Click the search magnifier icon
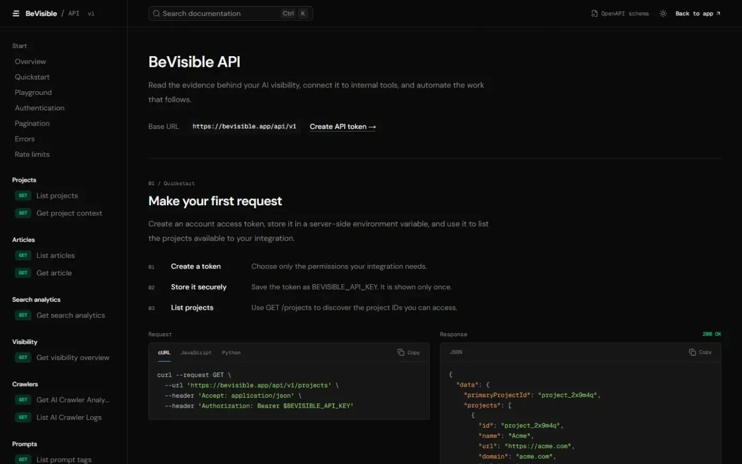742x464 pixels. point(156,13)
